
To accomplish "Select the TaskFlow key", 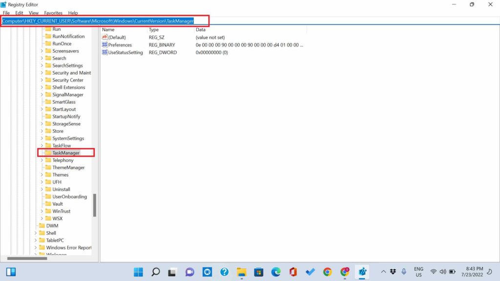I will coord(62,145).
